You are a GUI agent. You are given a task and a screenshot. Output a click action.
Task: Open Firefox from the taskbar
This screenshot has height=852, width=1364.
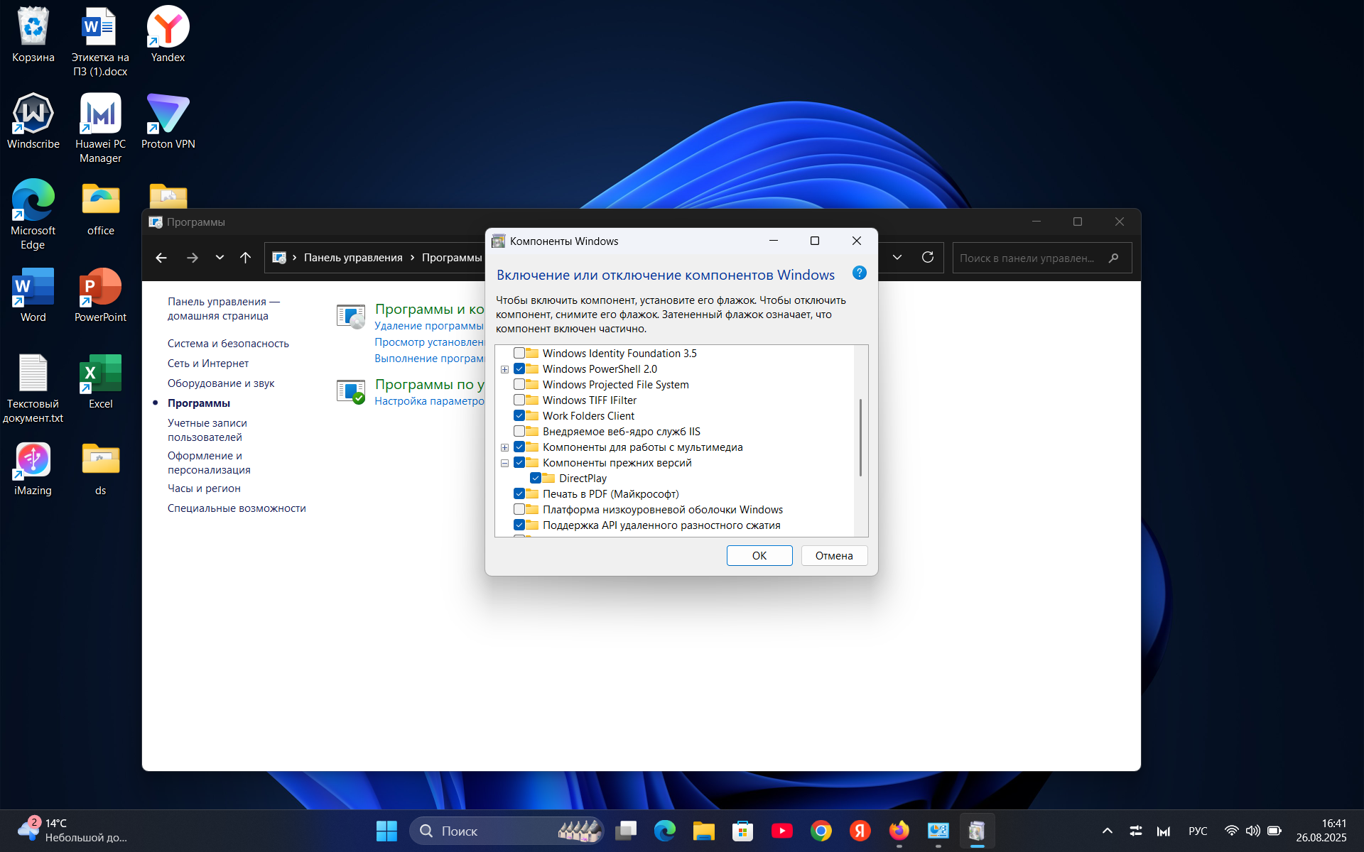click(899, 831)
